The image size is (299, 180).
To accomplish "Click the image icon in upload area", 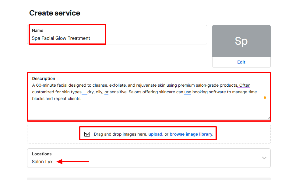I will [x=87, y=134].
